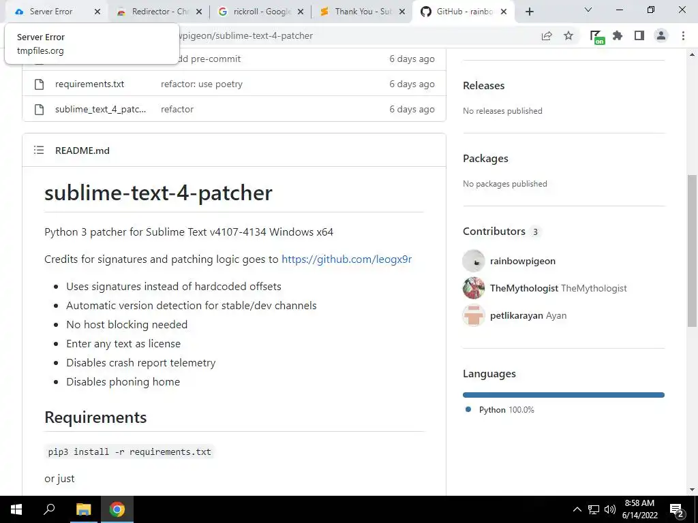Screen dimensions: 698x523
Task: Click the '6 days ago' time for requirements.txt
Action: (x=412, y=84)
